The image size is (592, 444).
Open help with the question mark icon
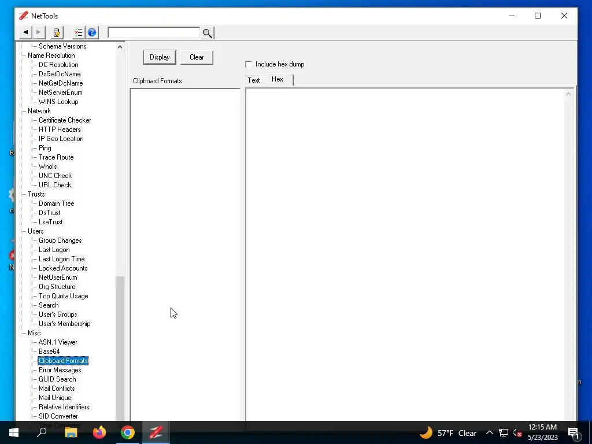92,32
